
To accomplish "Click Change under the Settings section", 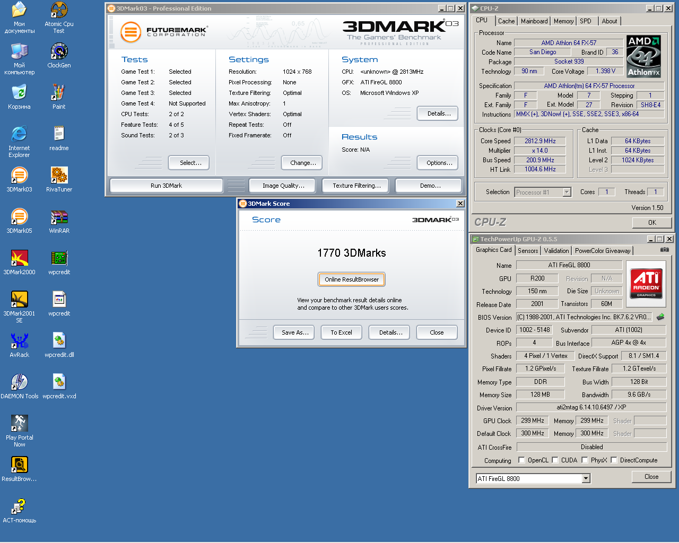I will tap(303, 163).
